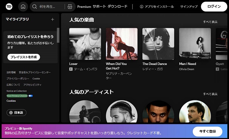Open 広告について link
The width and height of the screenshot is (229, 139).
pyautogui.click(x=13, y=85)
